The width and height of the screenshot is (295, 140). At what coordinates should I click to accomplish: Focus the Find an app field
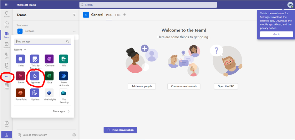point(43,41)
